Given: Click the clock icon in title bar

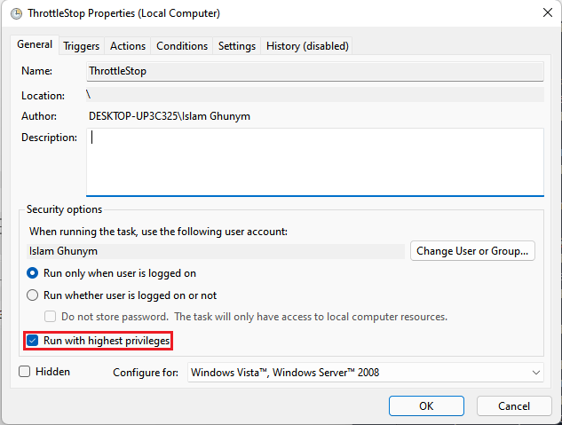Looking at the screenshot, I should click(14, 13).
